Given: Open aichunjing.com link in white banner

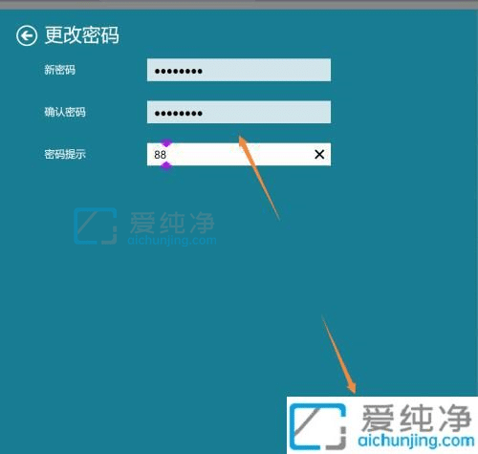Looking at the screenshot, I should tap(416, 441).
